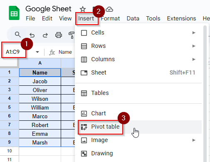This screenshot has width=210, height=162.
Task: Click the cell containing Robert
Action: coord(40,125)
